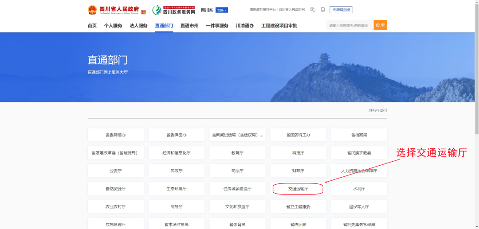
Task: Open the 四川省人民政府网 link
Action: click(x=292, y=9)
